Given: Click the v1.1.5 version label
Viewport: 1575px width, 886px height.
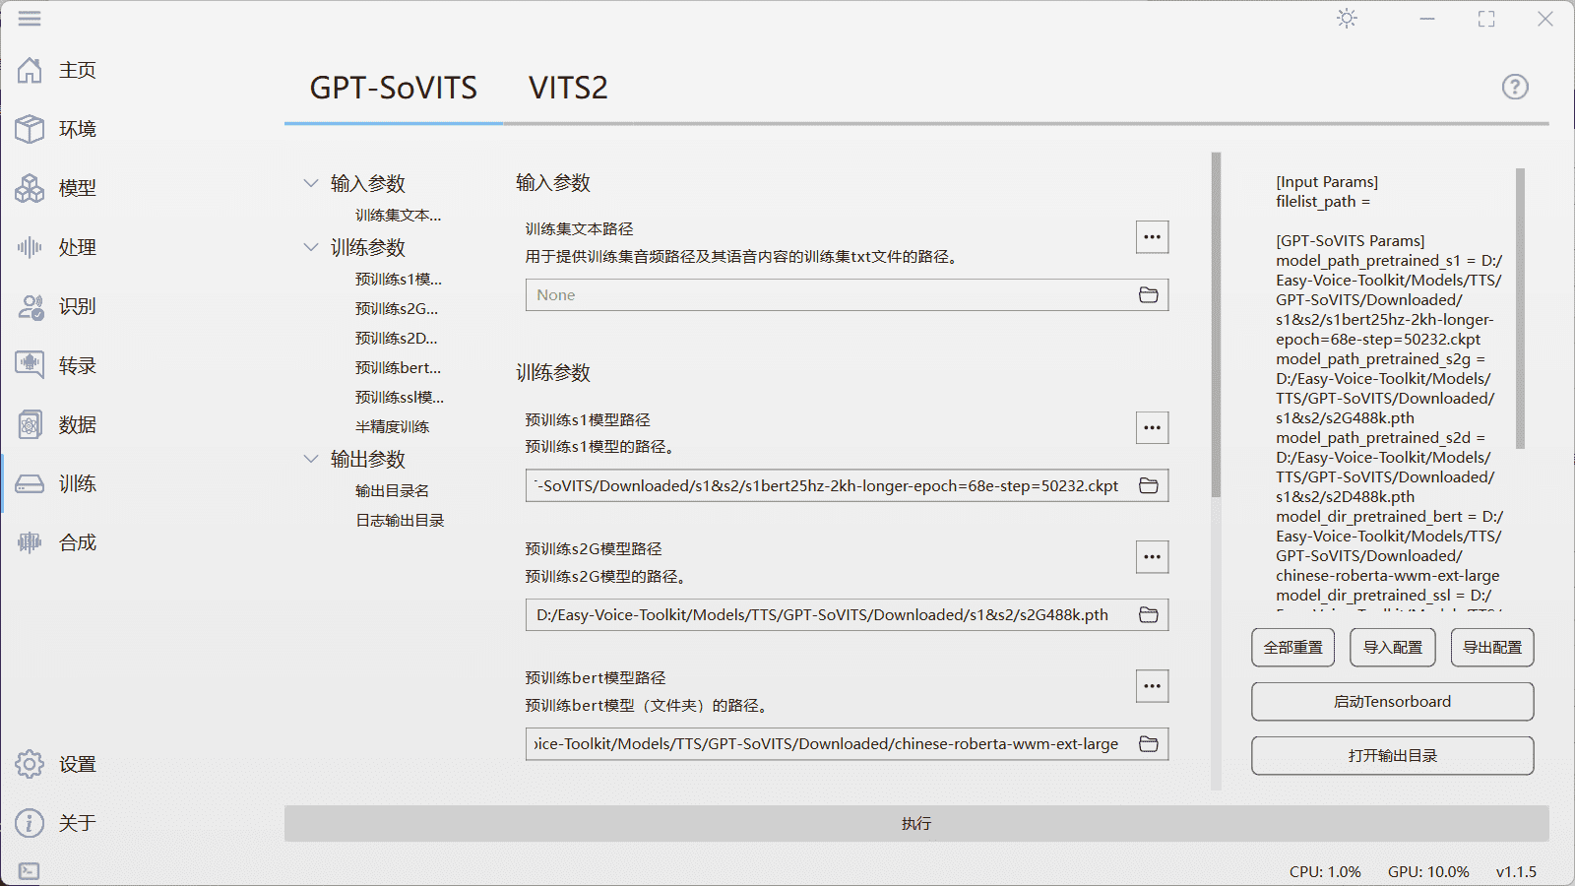Looking at the screenshot, I should click(1516, 871).
